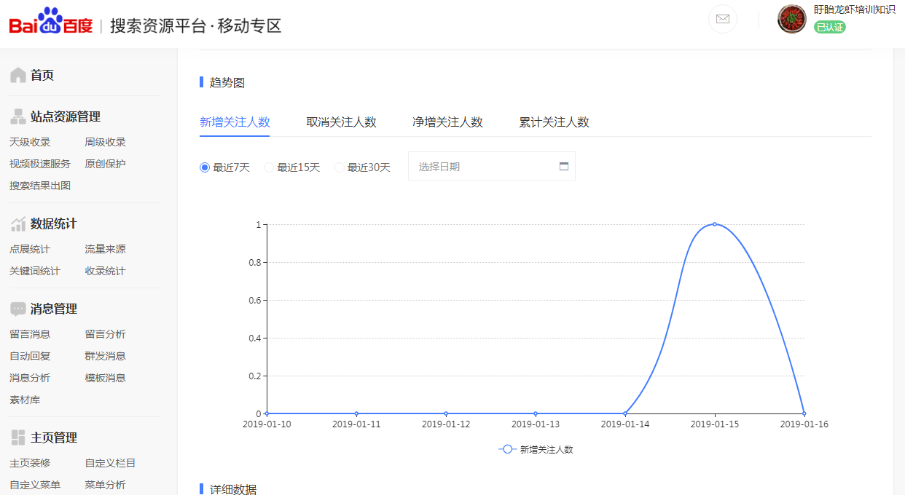Click the 选择日期 date input field
Viewport: 905px width, 495px height.
pyautogui.click(x=492, y=166)
